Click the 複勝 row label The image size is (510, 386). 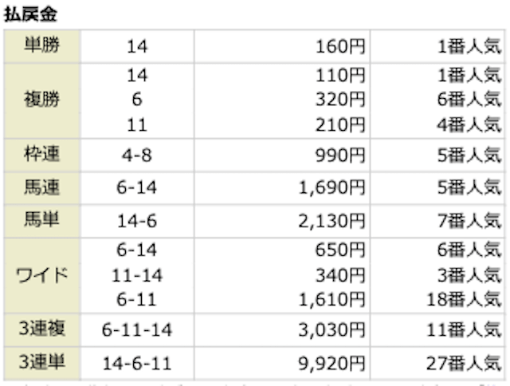click(x=41, y=101)
